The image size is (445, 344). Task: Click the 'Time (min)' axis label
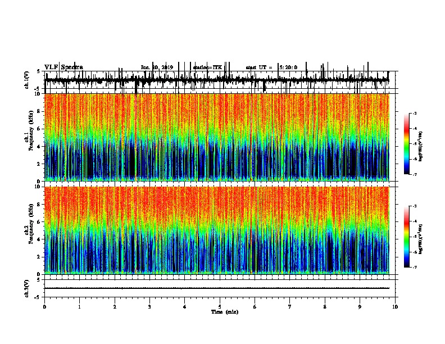point(225,312)
